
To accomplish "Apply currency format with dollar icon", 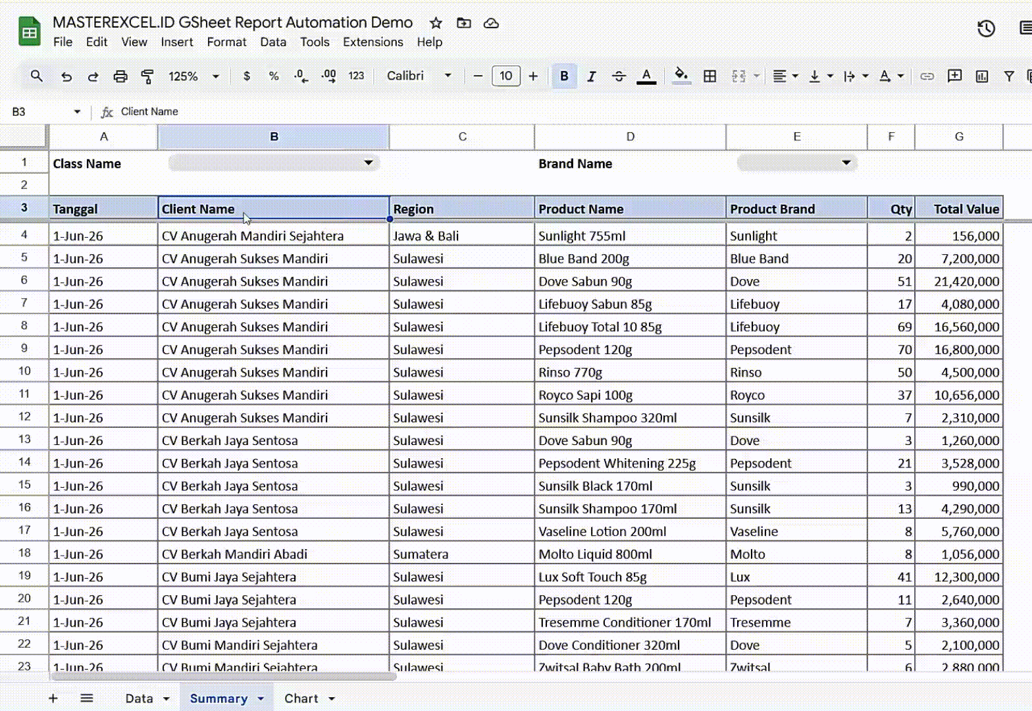I will (247, 76).
